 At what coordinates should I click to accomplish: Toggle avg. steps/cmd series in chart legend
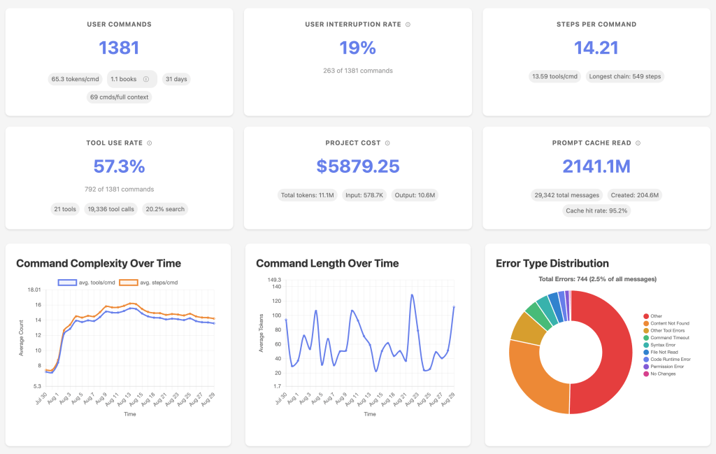149,283
